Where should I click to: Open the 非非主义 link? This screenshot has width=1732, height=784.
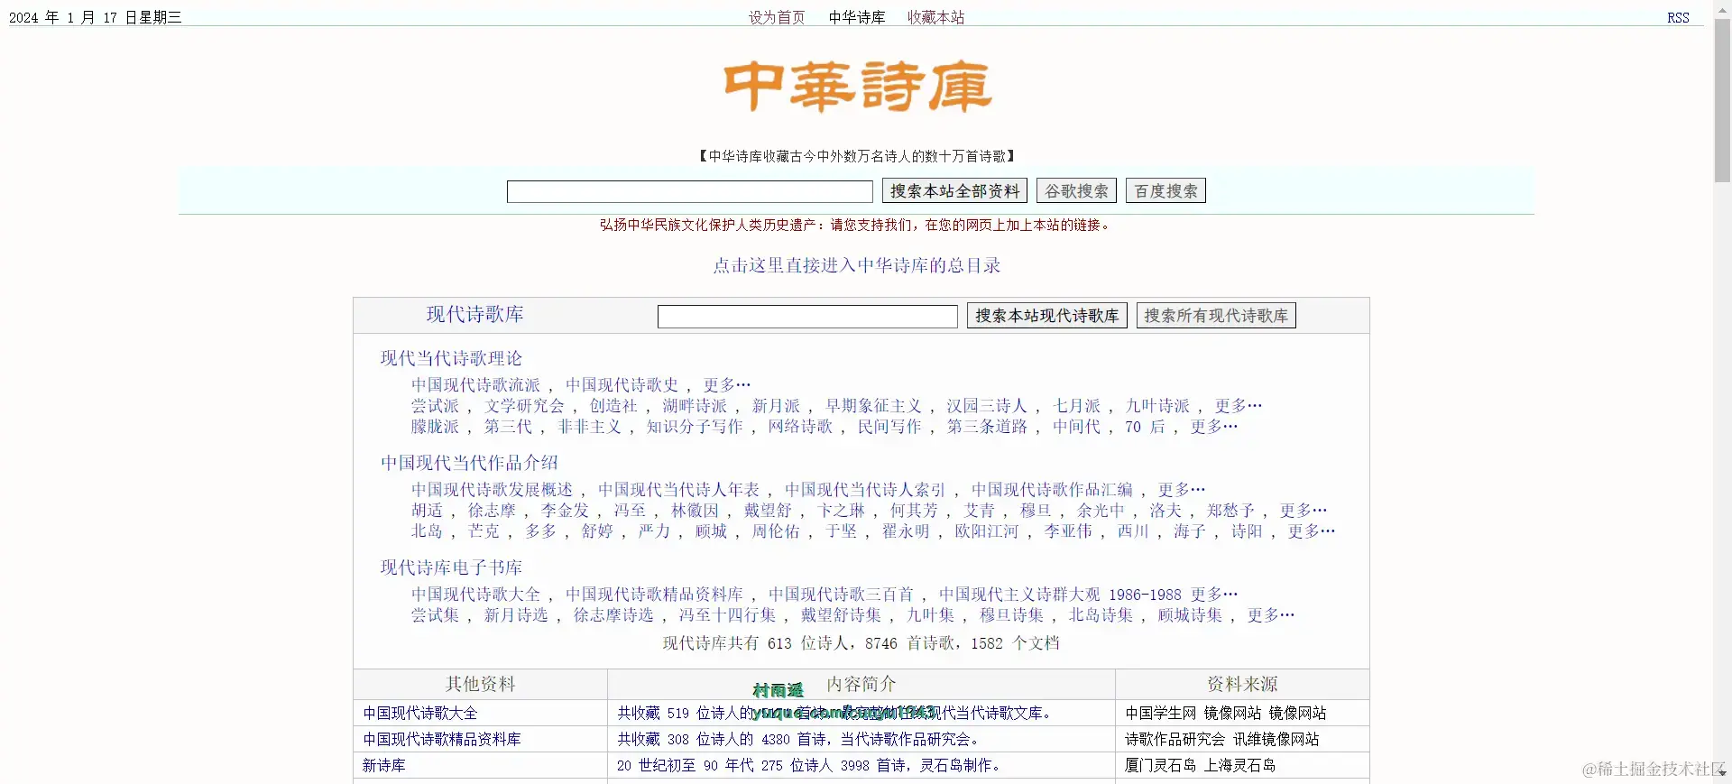tap(589, 427)
